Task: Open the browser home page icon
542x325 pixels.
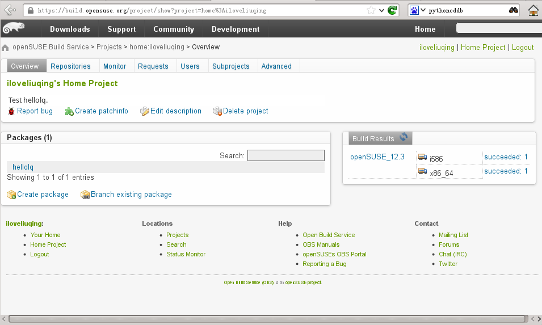Action: pos(533,10)
